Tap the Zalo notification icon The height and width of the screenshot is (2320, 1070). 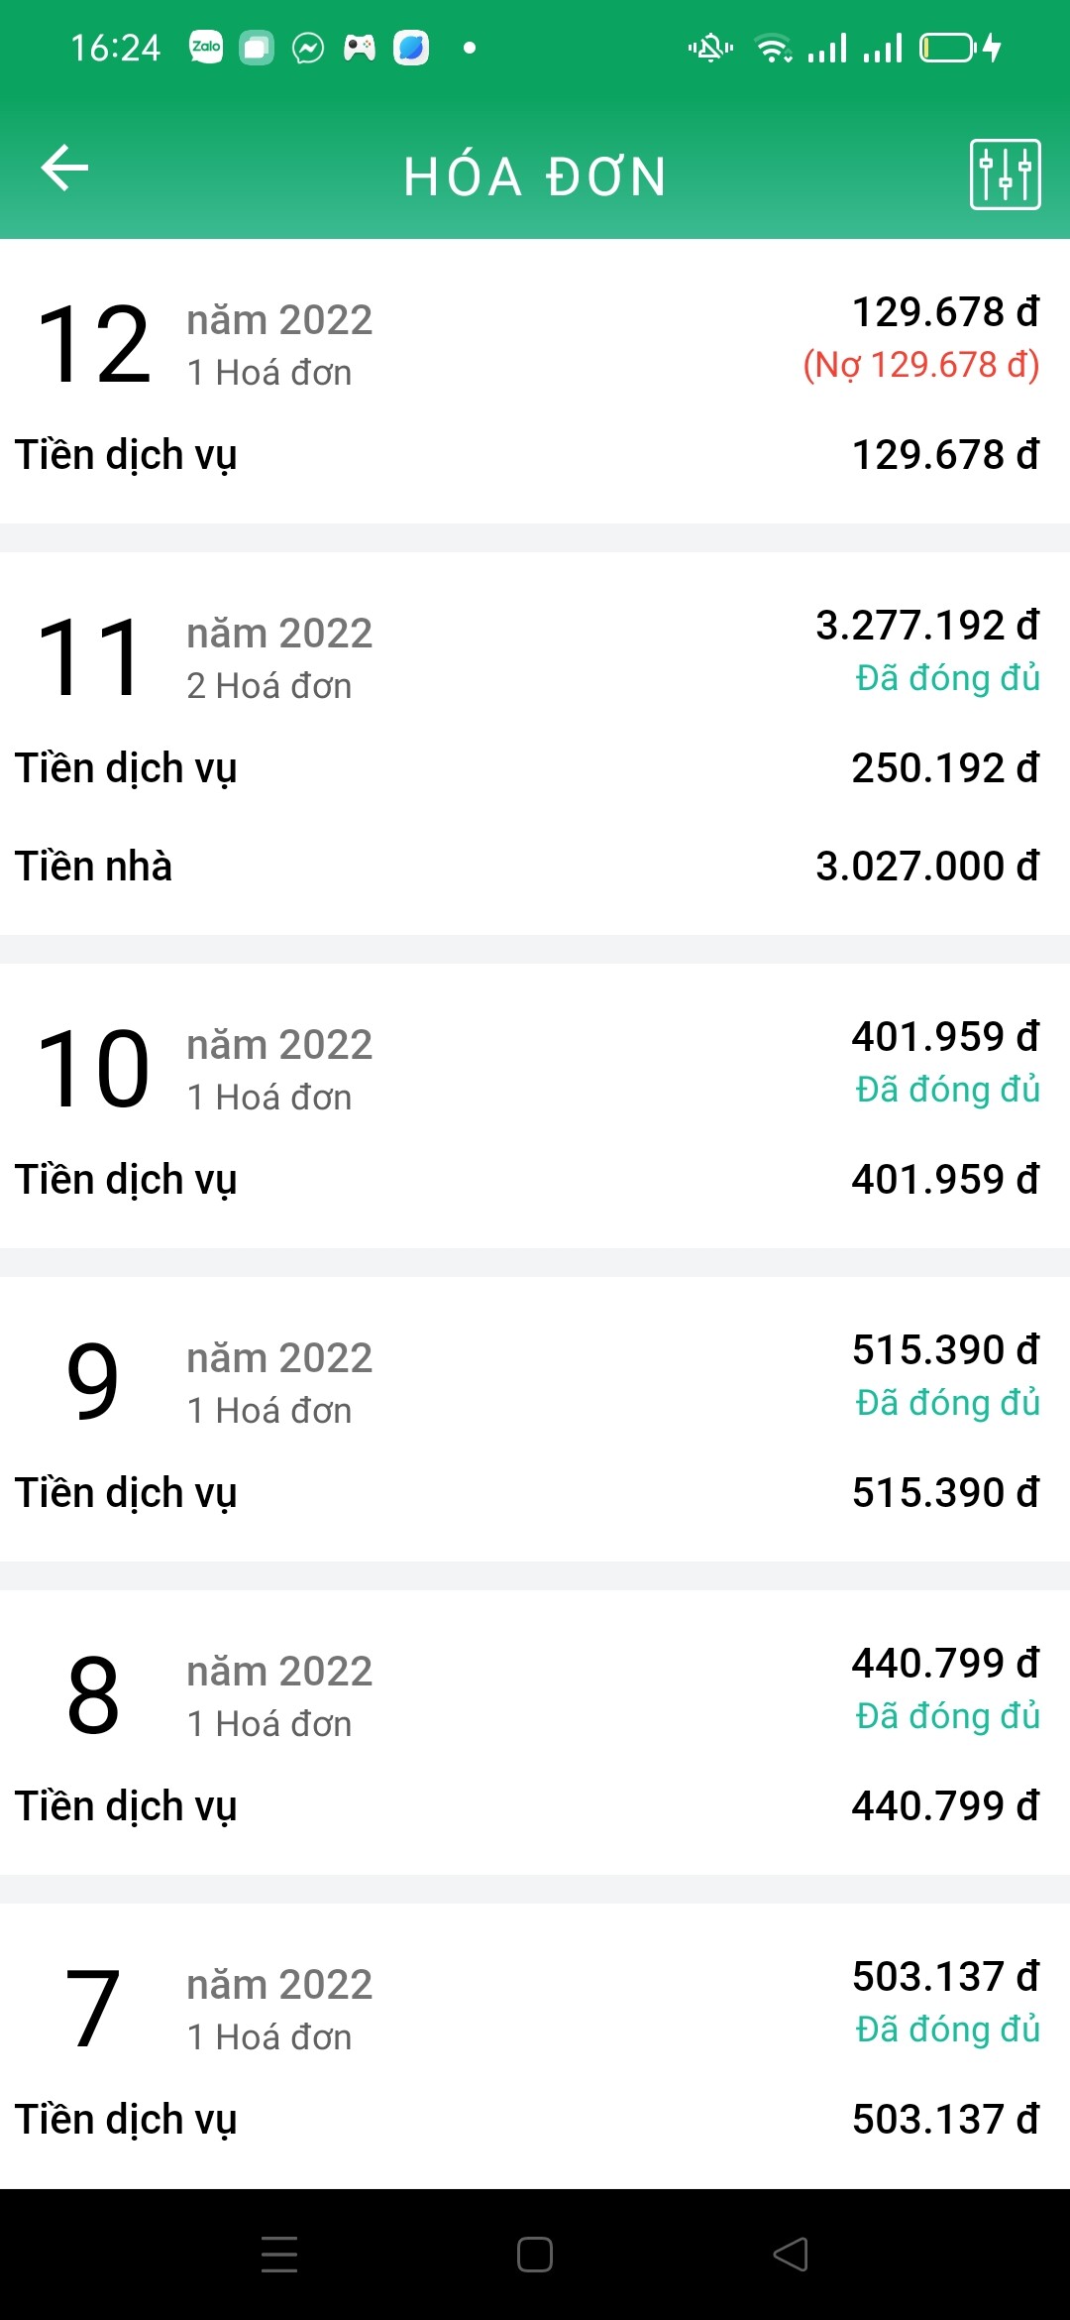click(x=206, y=47)
